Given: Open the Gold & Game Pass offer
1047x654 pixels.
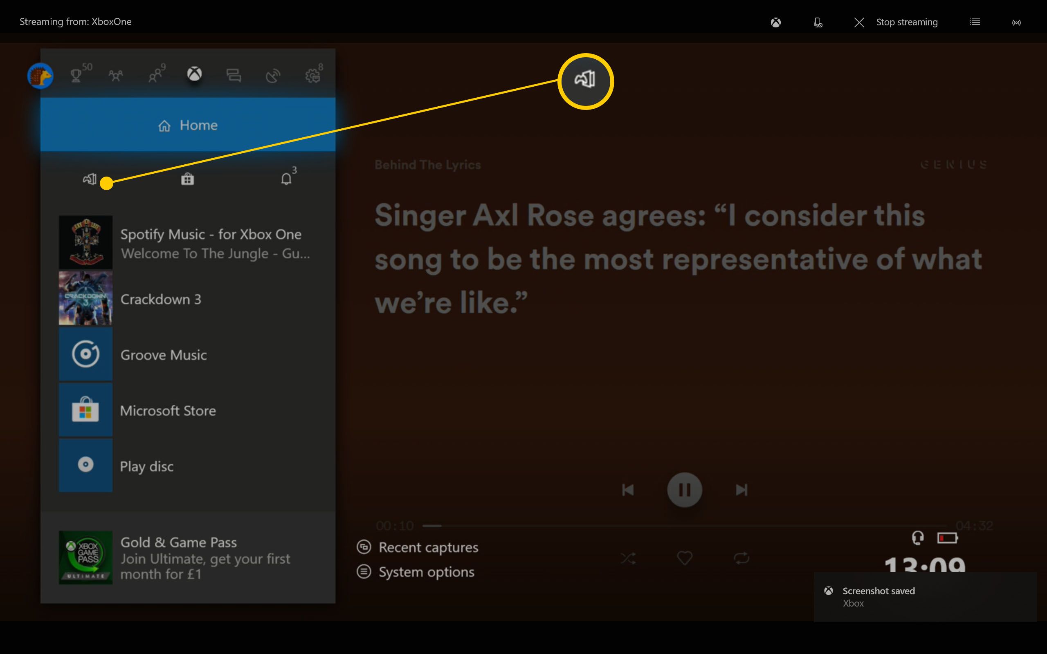Looking at the screenshot, I should pos(188,558).
